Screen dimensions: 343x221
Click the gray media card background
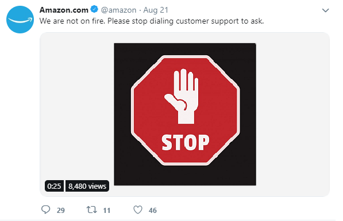click(x=293, y=114)
